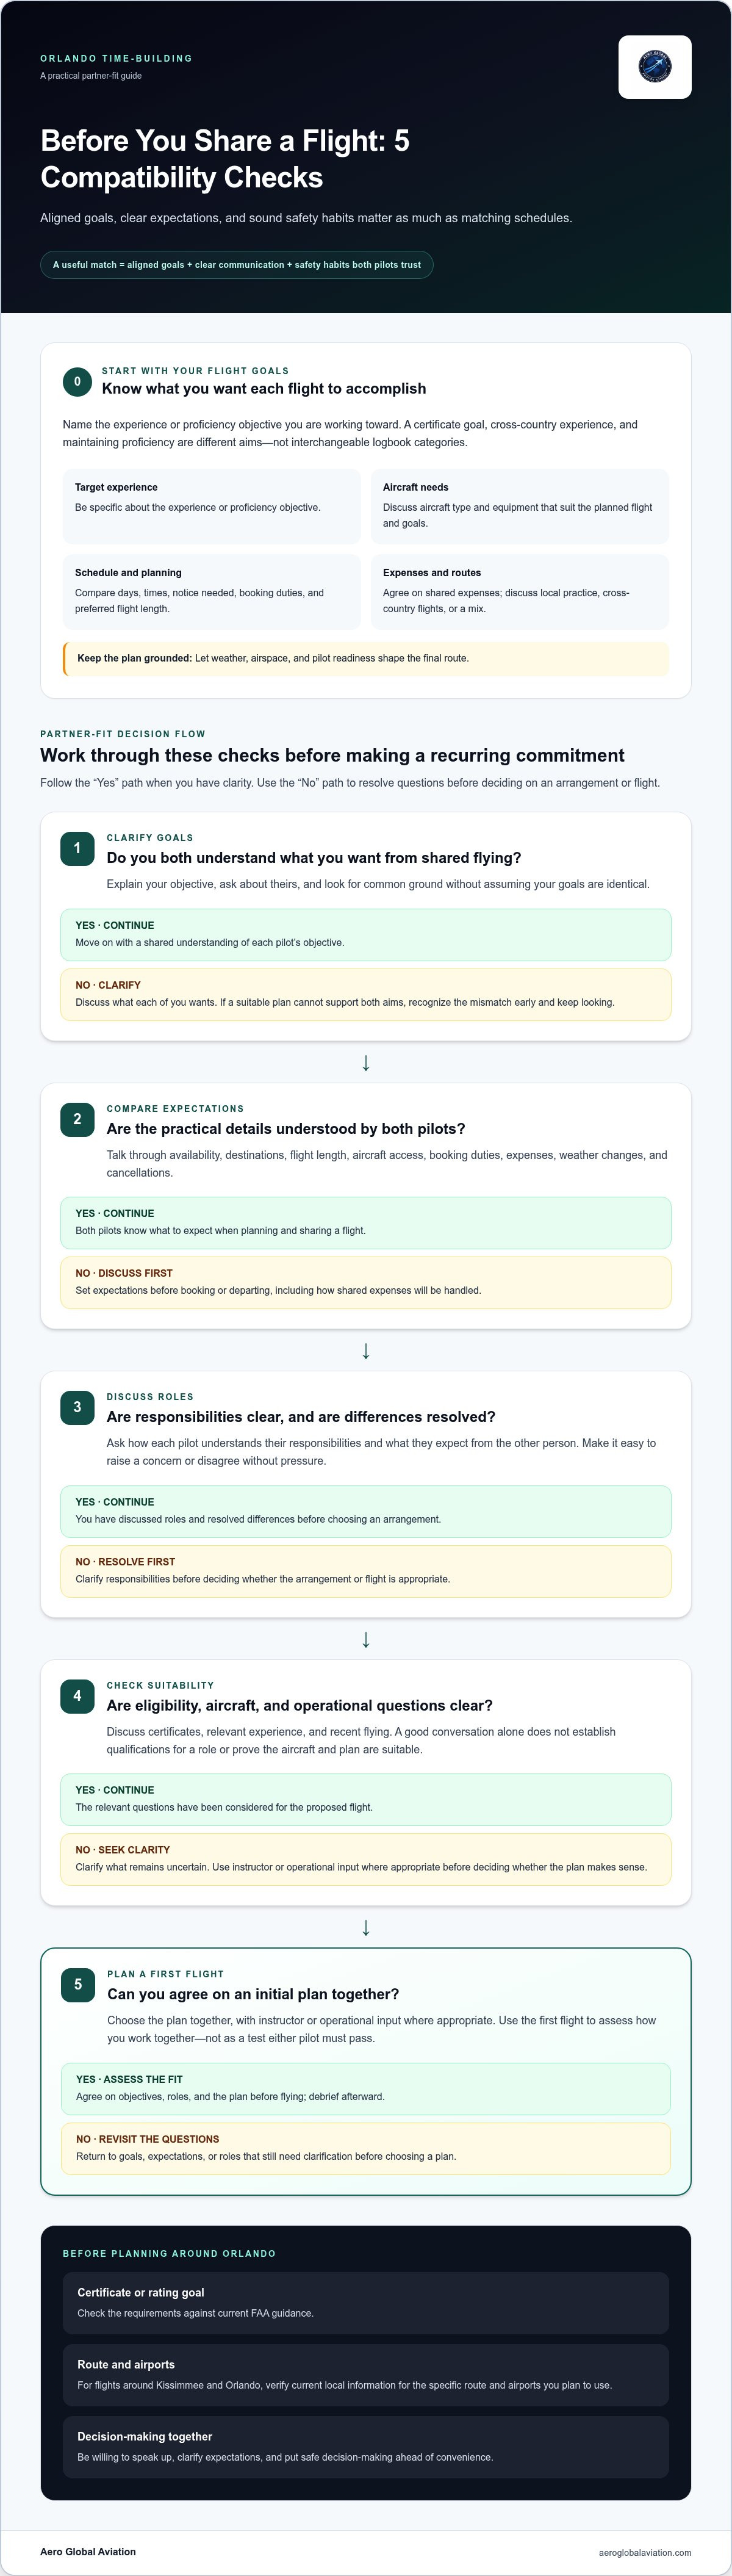Click the step 2 number badge
The width and height of the screenshot is (732, 2576).
point(77,1119)
